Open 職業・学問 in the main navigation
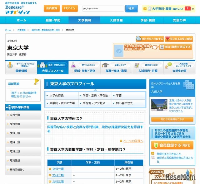 point(52,20)
